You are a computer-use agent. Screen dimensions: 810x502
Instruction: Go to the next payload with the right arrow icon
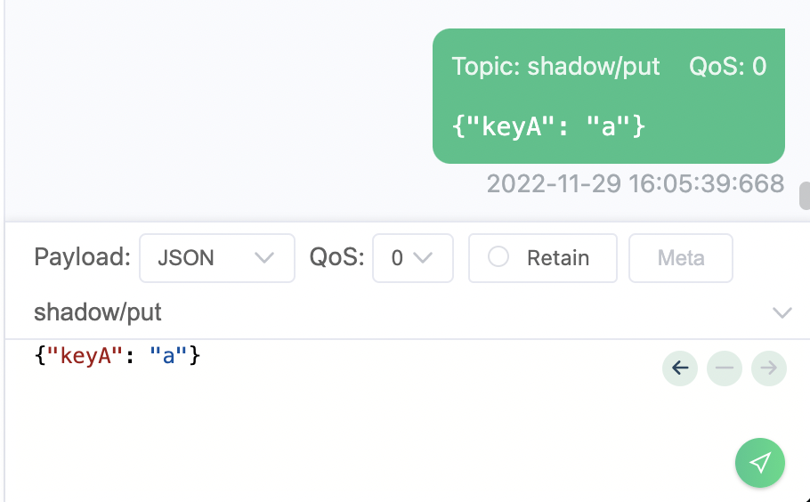(x=769, y=368)
